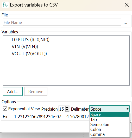This screenshot has height=138, width=132.
Task: Select the VOUT (V(VOUT)) variable
Action: tap(29, 54)
